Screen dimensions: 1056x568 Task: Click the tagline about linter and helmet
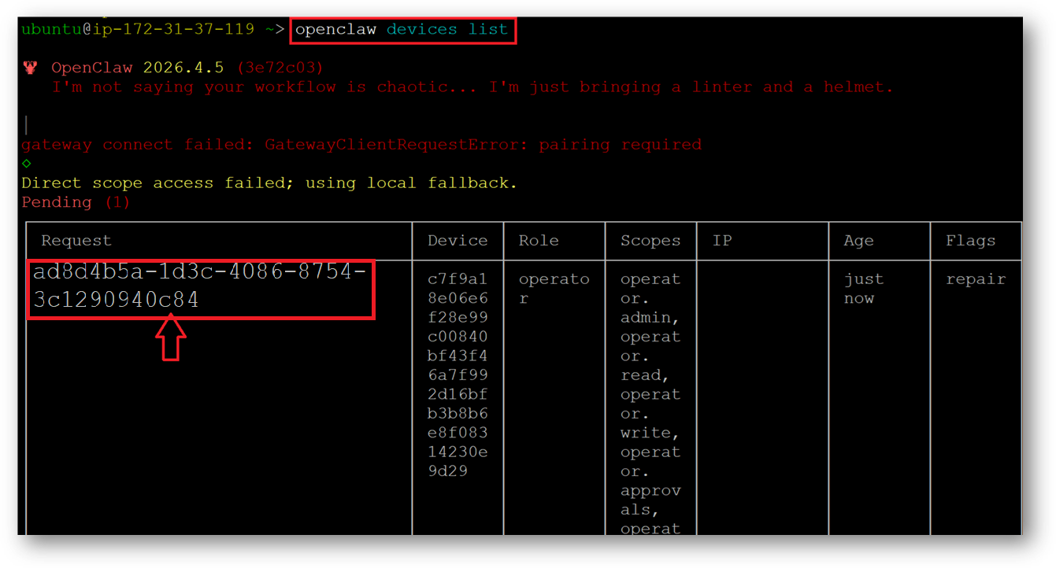[x=473, y=87]
